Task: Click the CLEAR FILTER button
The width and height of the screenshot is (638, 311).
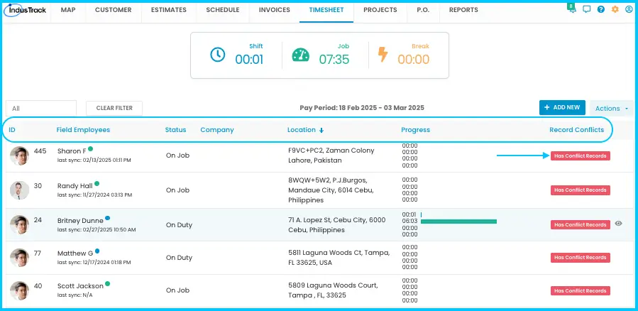Action: pos(114,108)
